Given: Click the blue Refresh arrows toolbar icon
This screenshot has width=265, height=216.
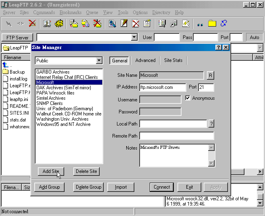Looking at the screenshot, I should tap(223, 23).
